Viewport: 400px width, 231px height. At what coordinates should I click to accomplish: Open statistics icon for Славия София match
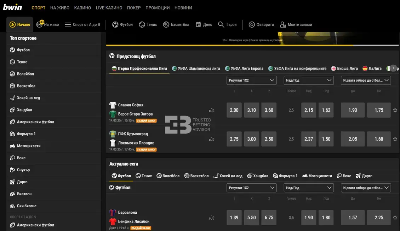[212, 110]
